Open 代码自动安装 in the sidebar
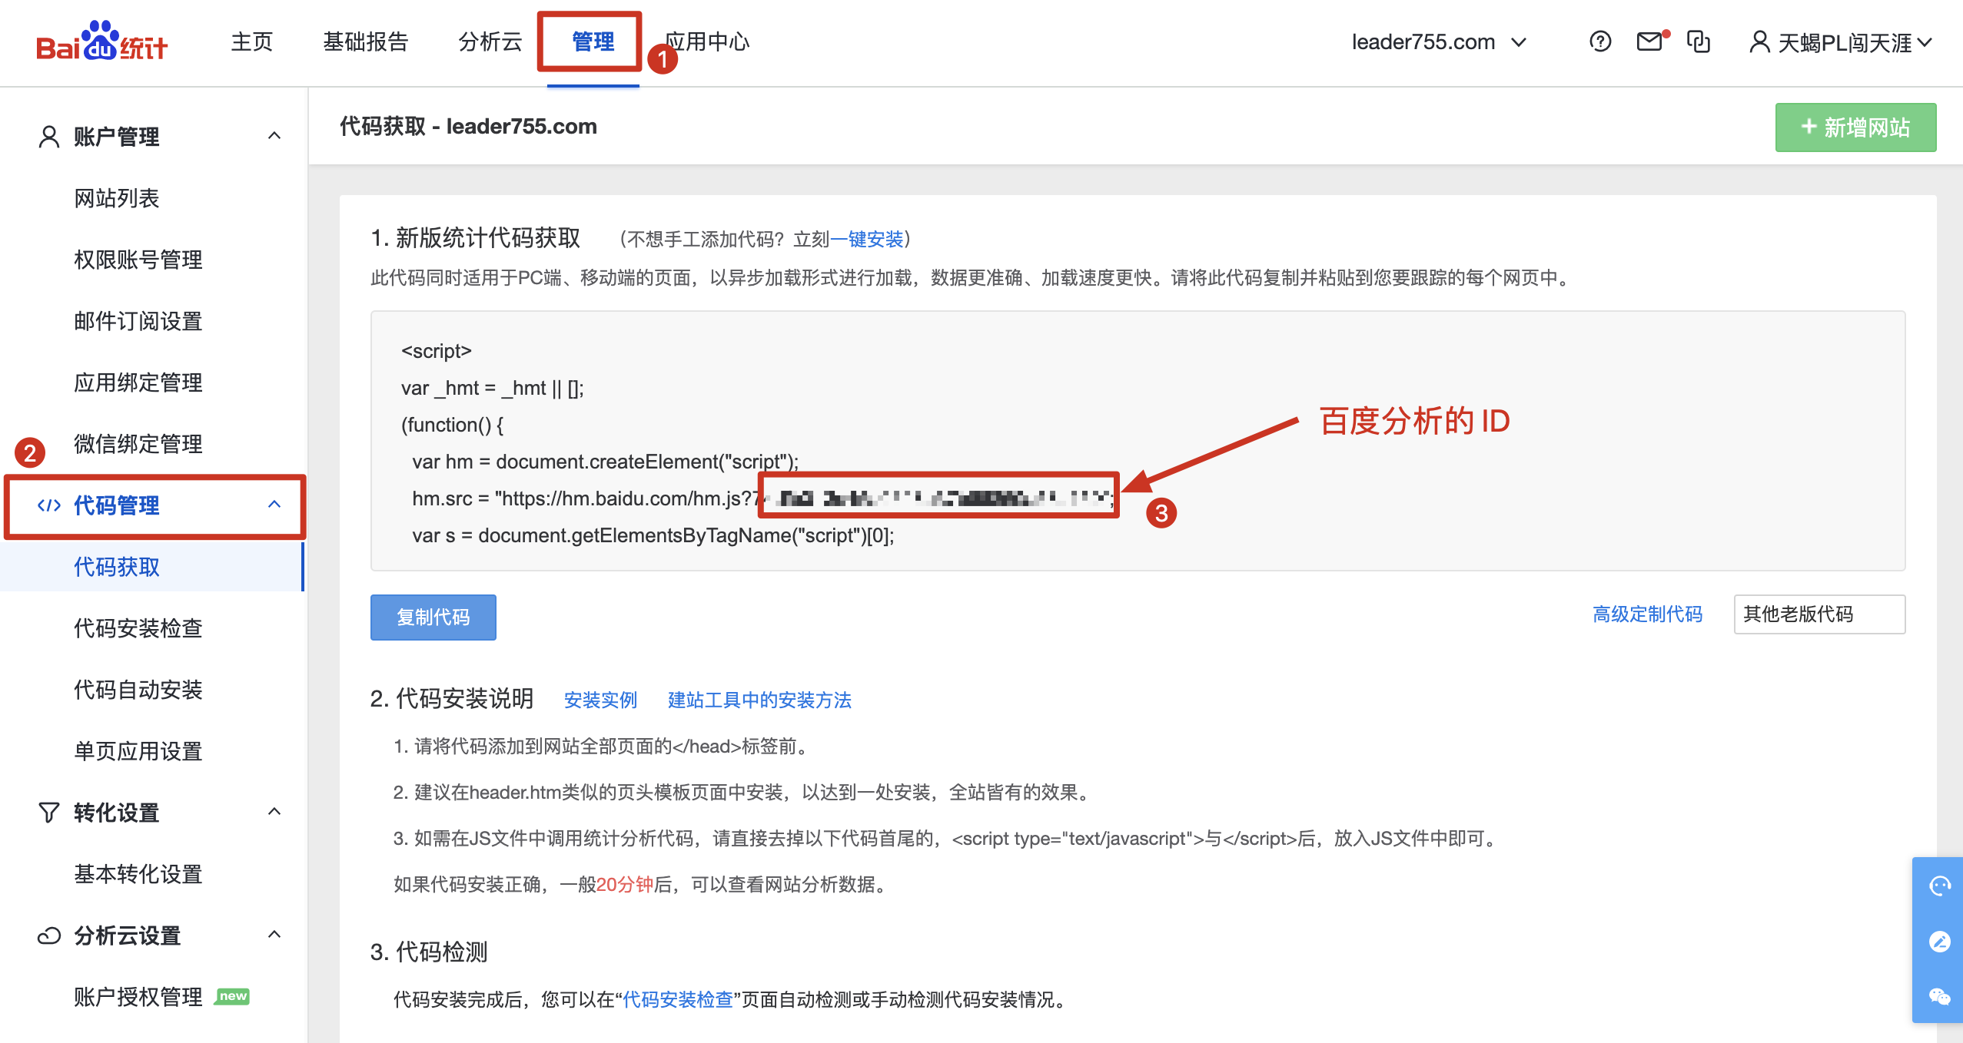 [138, 690]
